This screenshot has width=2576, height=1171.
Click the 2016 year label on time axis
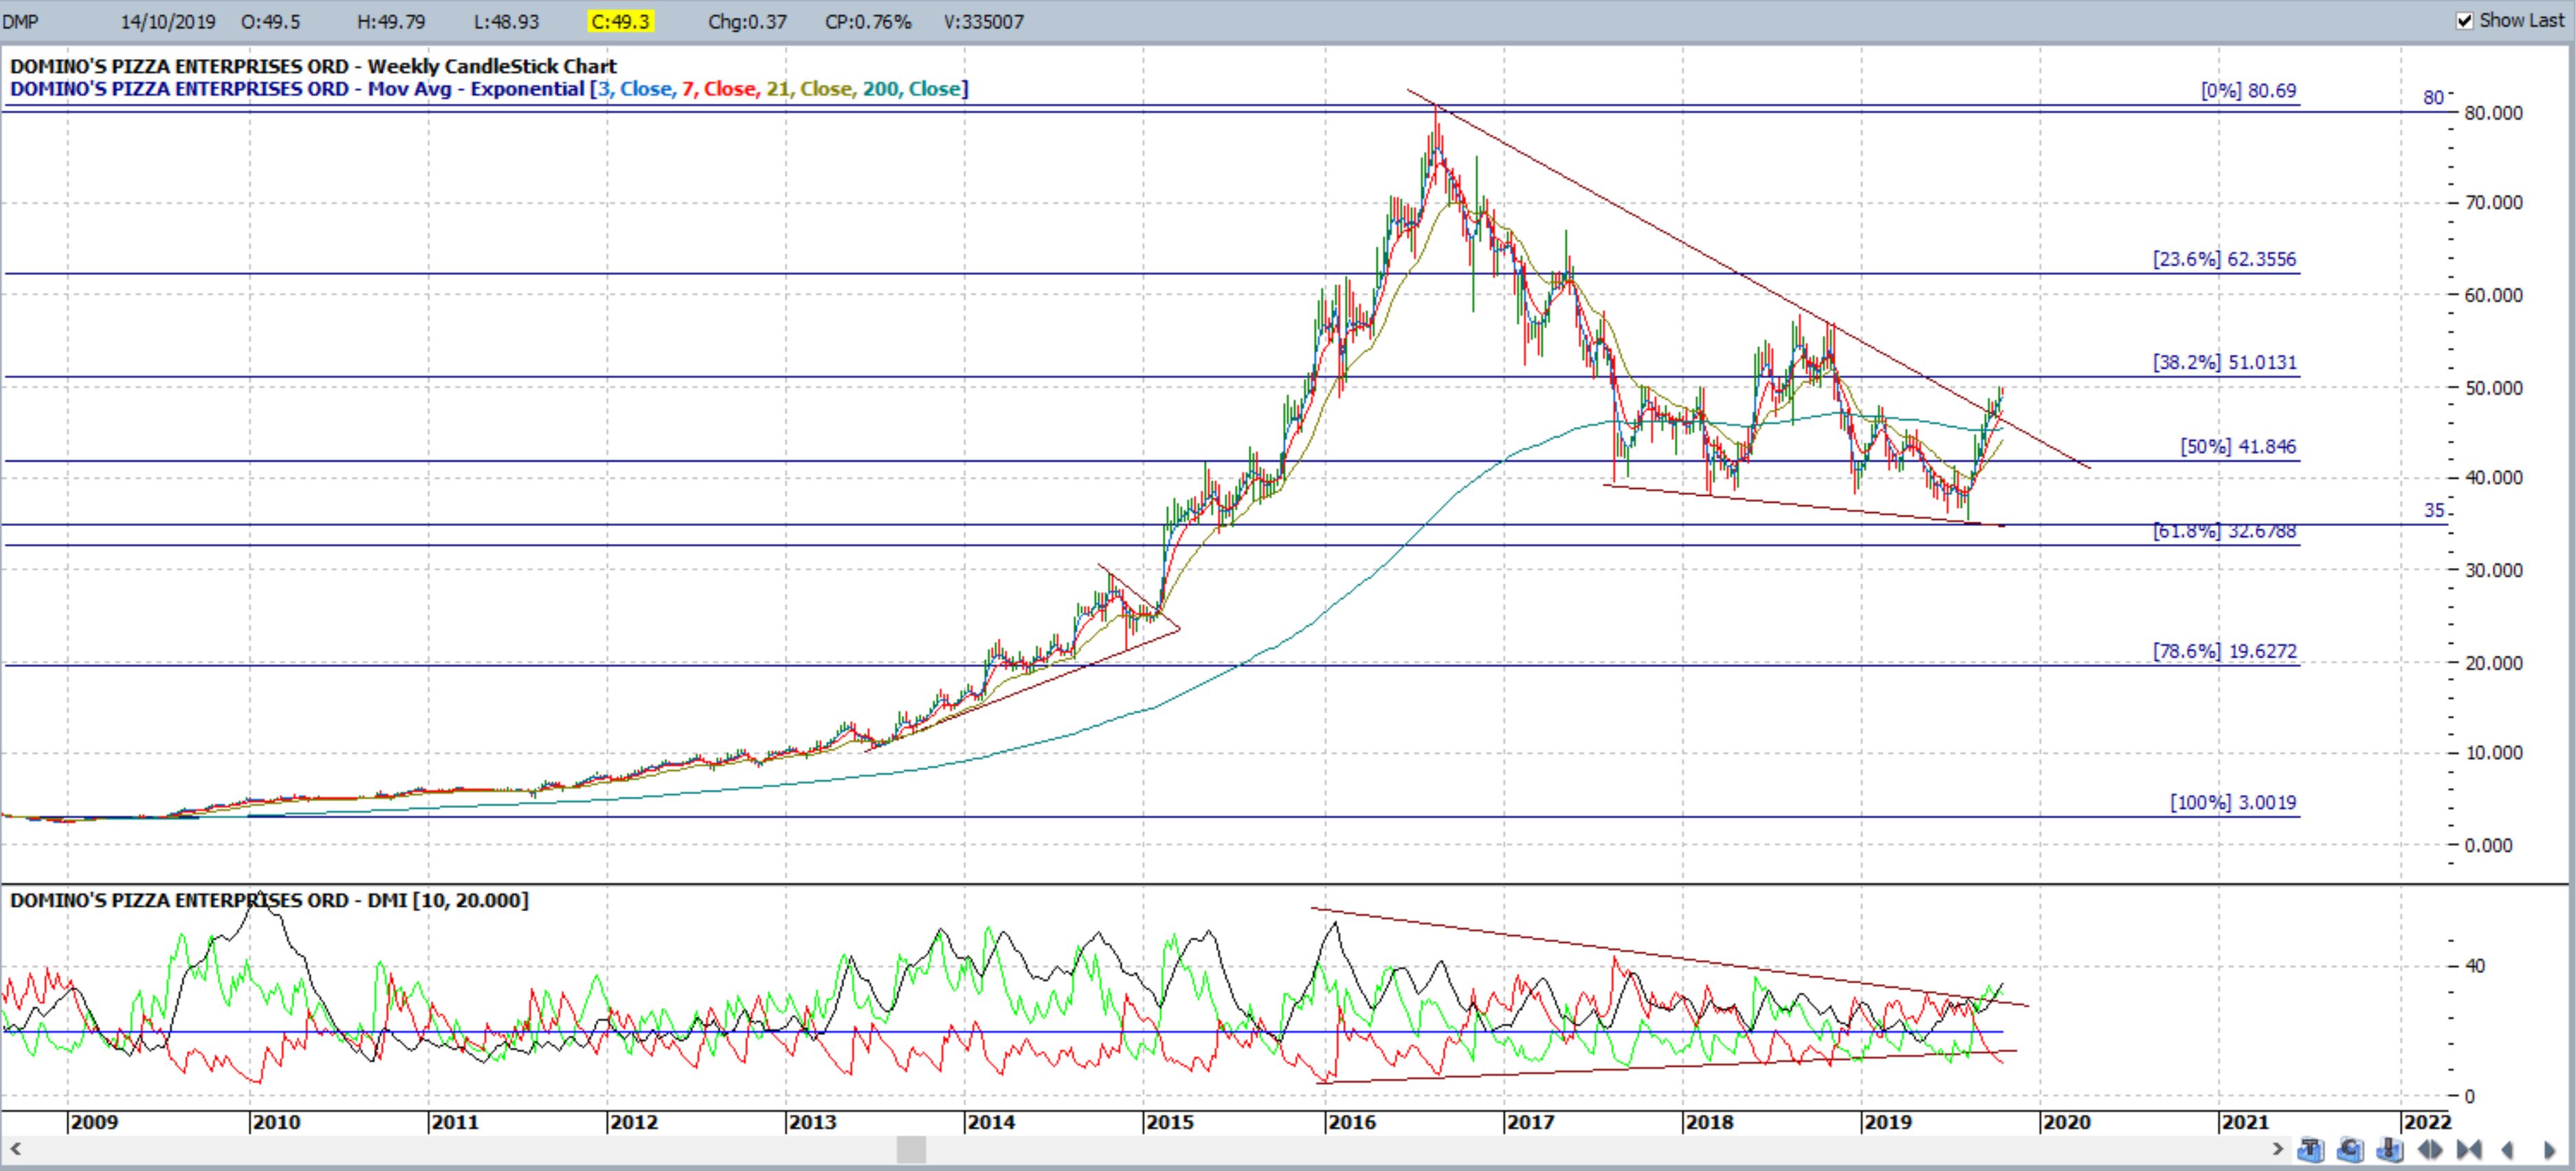(1351, 1122)
